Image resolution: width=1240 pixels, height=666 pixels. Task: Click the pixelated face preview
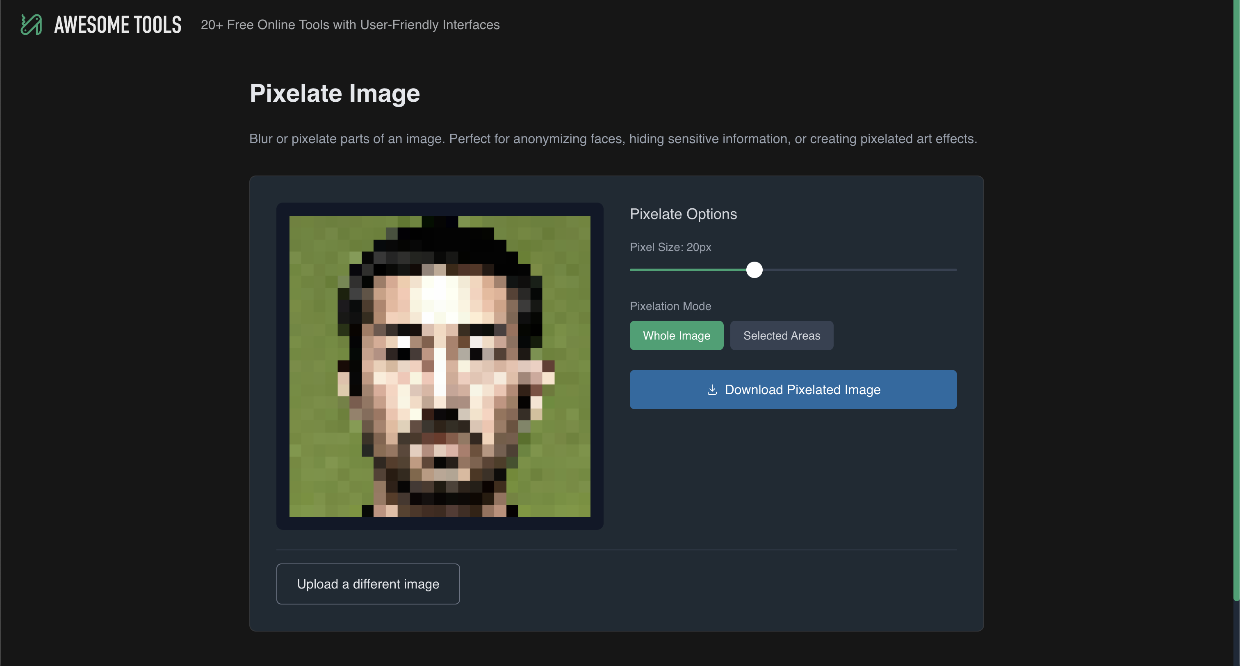coord(440,366)
